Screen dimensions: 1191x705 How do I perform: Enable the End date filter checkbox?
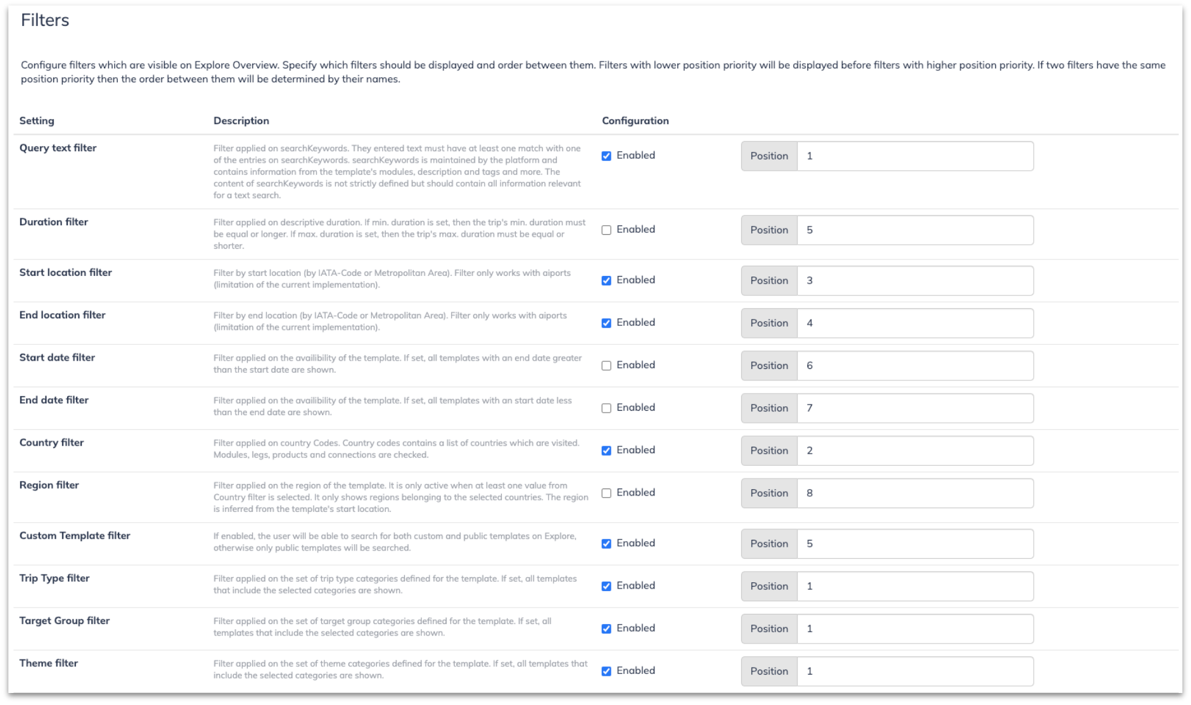click(x=606, y=408)
